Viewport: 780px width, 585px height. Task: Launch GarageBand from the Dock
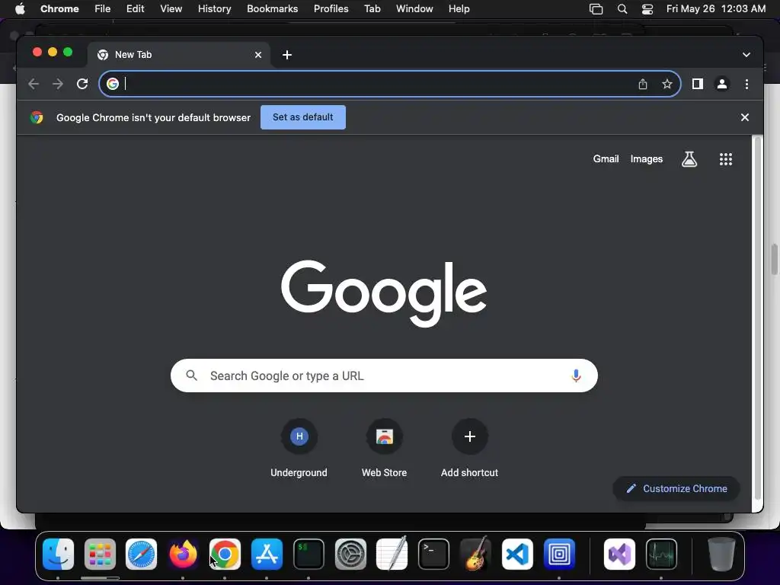[x=475, y=554]
